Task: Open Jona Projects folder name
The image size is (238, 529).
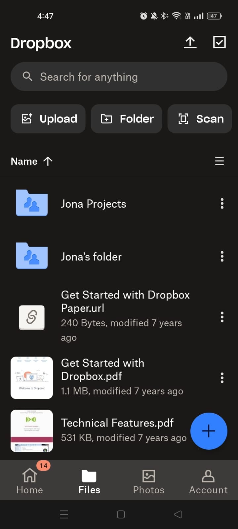Action: tap(94, 204)
